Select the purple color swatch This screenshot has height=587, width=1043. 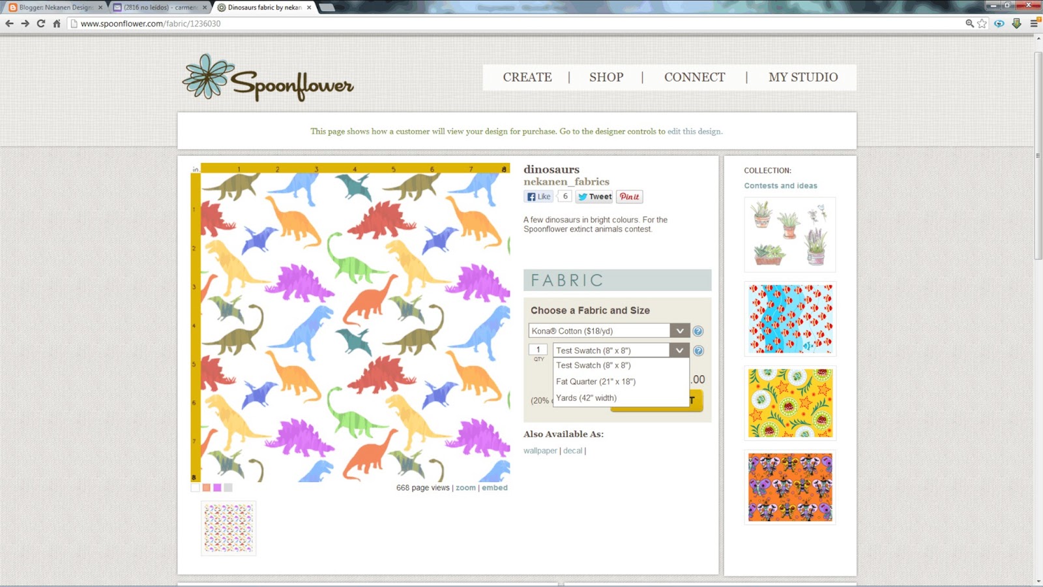[217, 487]
